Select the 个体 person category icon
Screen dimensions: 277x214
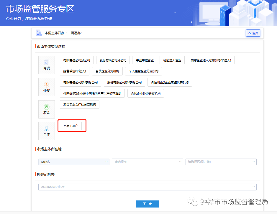[46, 131]
